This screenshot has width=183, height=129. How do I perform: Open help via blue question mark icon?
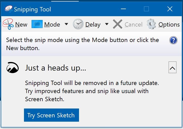coord(173,40)
